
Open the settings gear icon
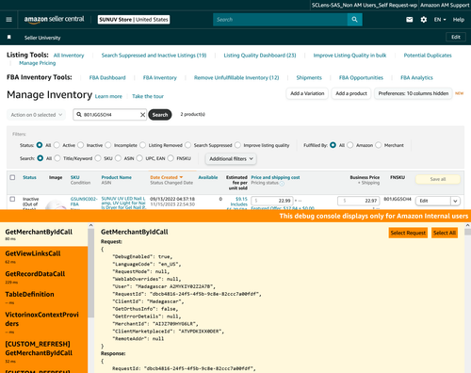424,20
